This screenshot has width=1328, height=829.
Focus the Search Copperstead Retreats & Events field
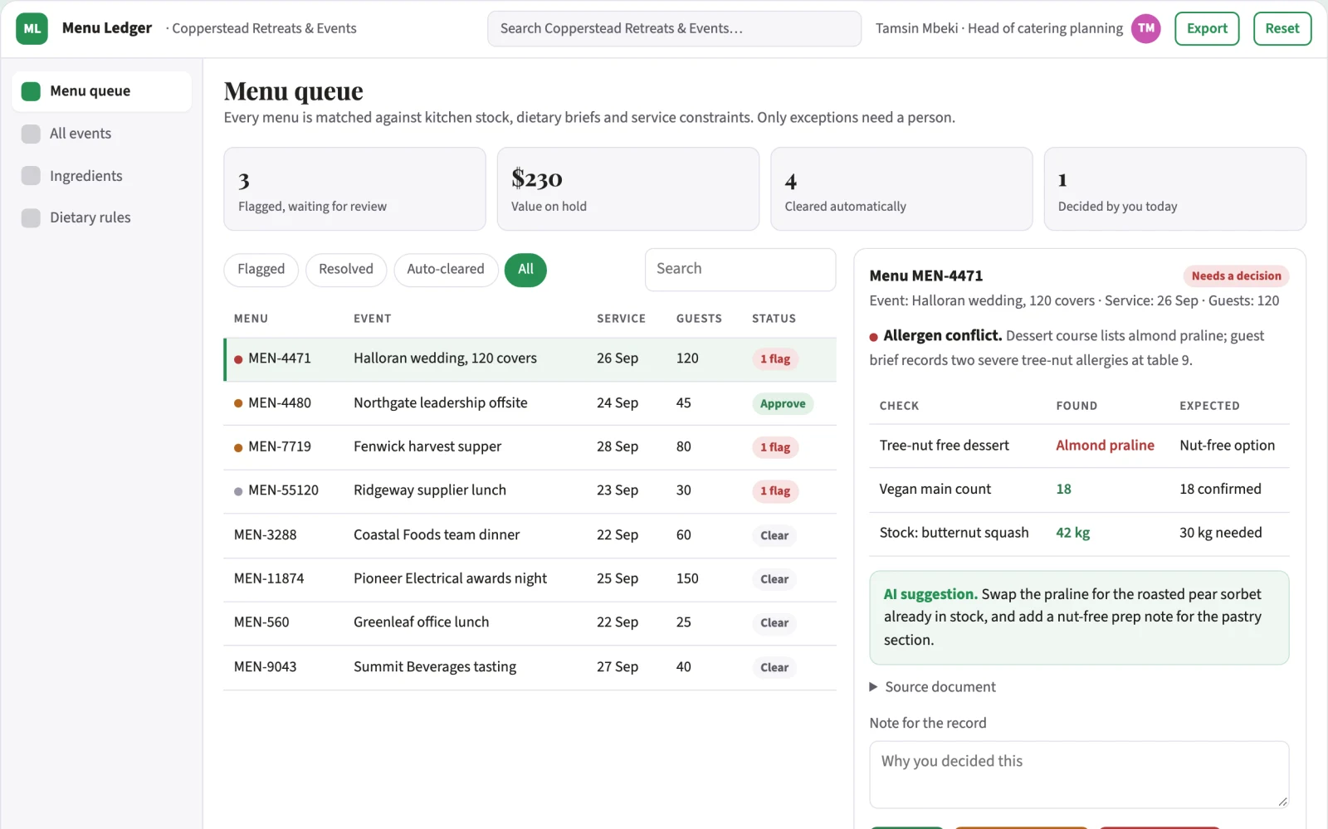tap(674, 28)
